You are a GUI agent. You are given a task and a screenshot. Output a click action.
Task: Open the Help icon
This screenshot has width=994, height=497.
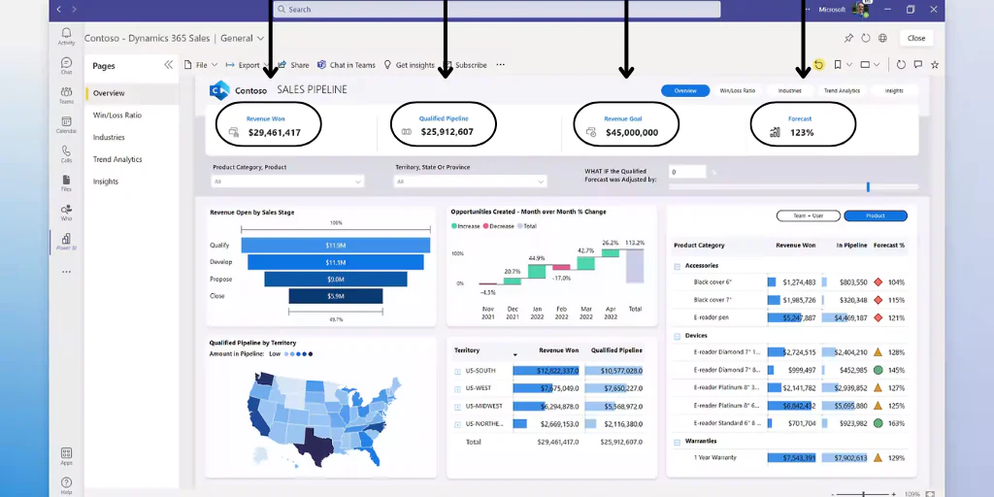[66, 485]
